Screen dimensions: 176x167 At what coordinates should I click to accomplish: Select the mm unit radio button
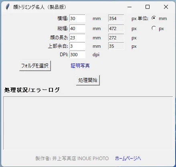click(154, 18)
